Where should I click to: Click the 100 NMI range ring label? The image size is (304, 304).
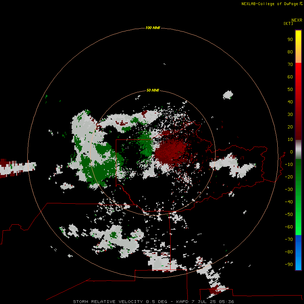[x=153, y=28]
